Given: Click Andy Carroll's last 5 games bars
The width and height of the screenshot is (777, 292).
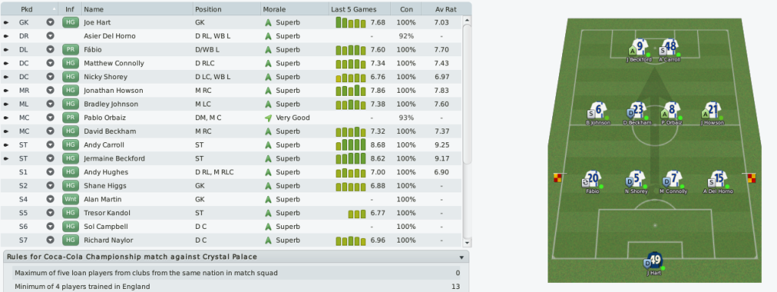Looking at the screenshot, I should (x=350, y=144).
